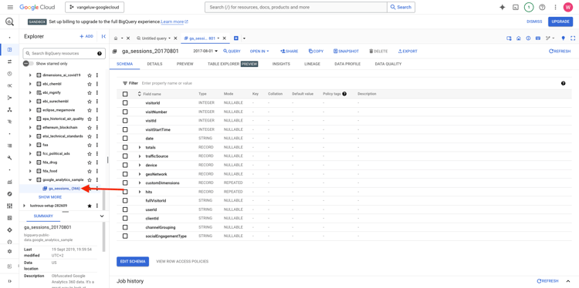The height and width of the screenshot is (288, 579).
Task: Open the Gemini AI sparkle icon
Action: pos(502,8)
